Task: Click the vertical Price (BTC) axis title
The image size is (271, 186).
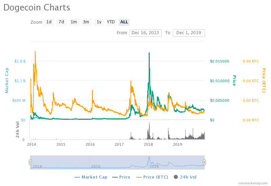Action: (264, 80)
